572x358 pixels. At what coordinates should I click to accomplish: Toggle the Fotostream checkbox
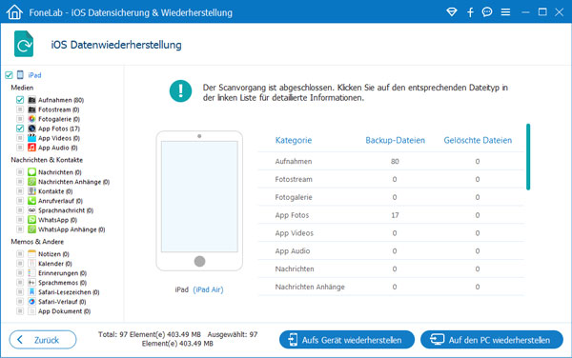coord(20,109)
